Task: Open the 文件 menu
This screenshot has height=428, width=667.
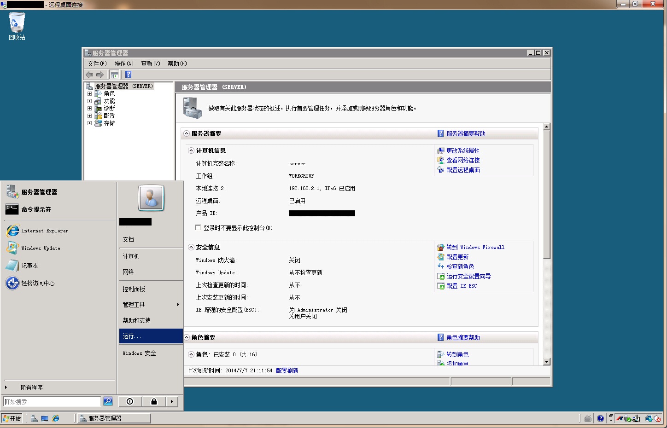Action: click(x=97, y=64)
